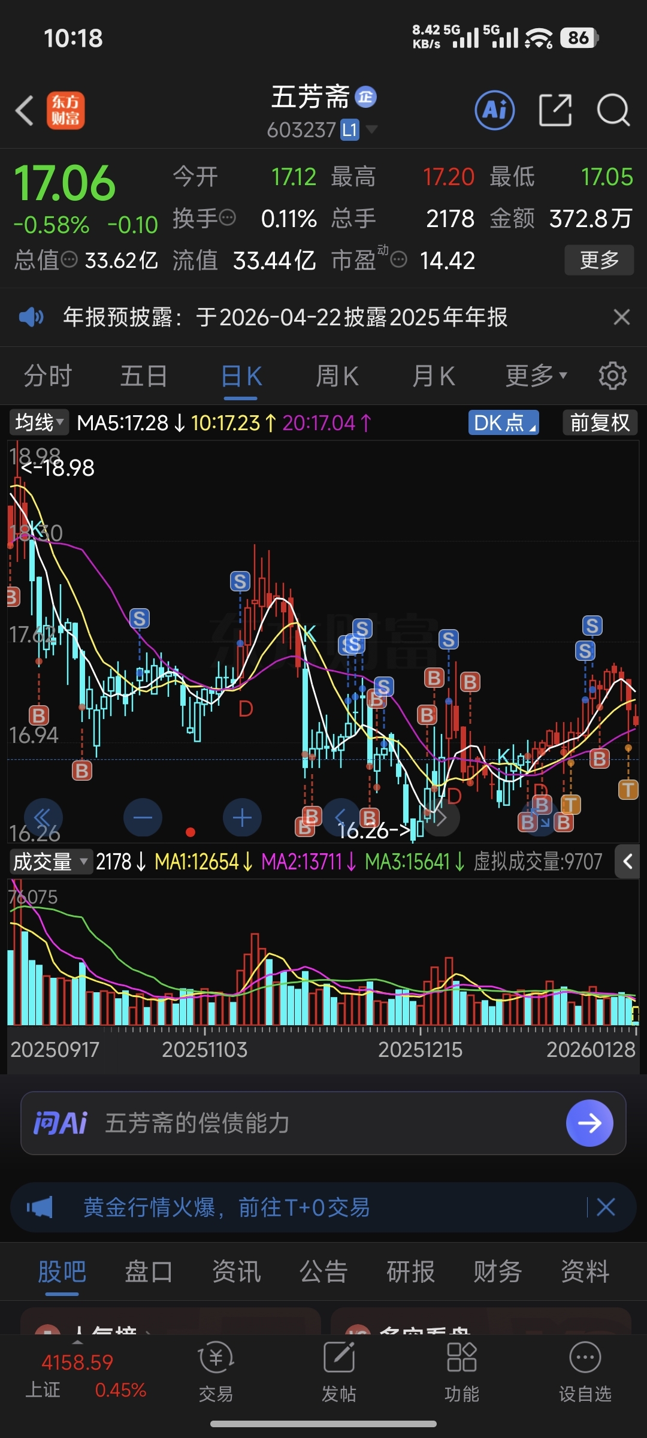Zoom out chart with minus button
This screenshot has height=1438, width=647.
(143, 817)
